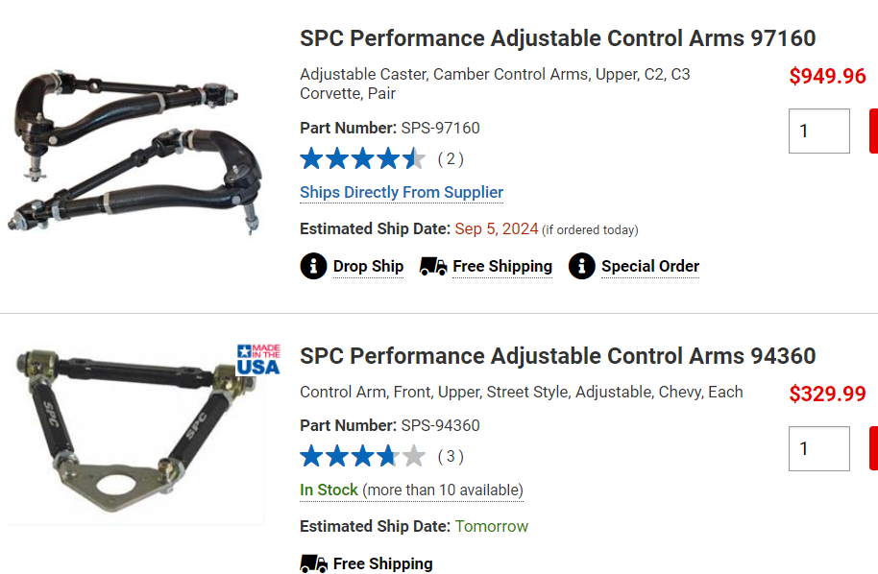Image resolution: width=878 pixels, height=574 pixels.
Task: Select the quantity field for part 94360
Action: tap(818, 447)
